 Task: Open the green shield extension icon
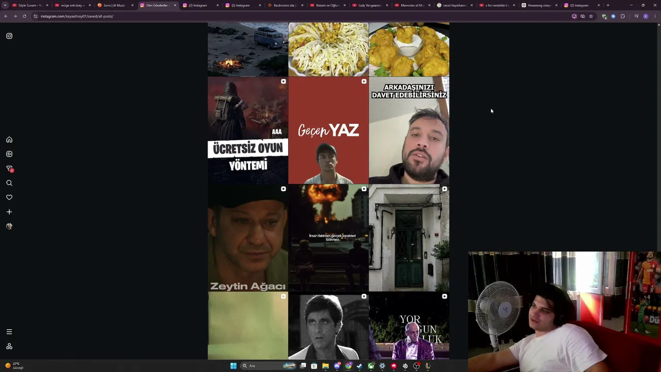pos(604,16)
